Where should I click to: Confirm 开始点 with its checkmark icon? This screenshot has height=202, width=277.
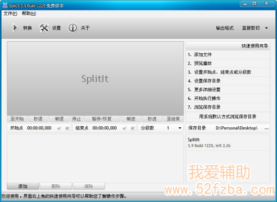pyautogui.click(x=59, y=128)
